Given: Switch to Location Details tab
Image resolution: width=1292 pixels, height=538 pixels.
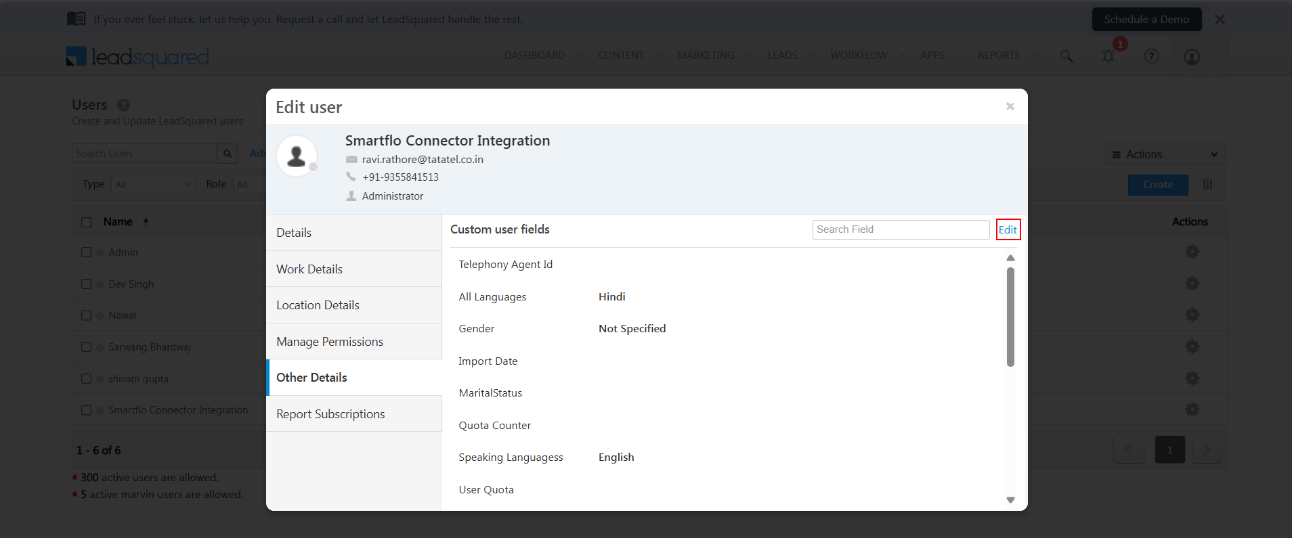Looking at the screenshot, I should click(354, 305).
